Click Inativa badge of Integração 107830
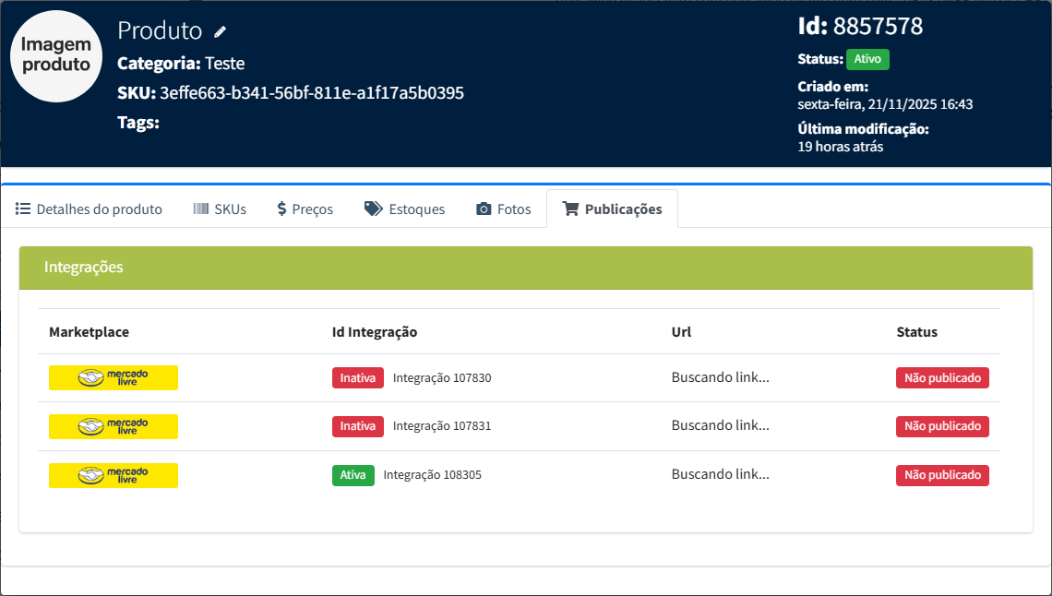1052x596 pixels. pos(357,377)
